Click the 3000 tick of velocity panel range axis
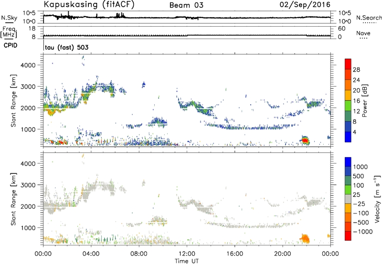This screenshot has width=382, height=264. point(28,185)
